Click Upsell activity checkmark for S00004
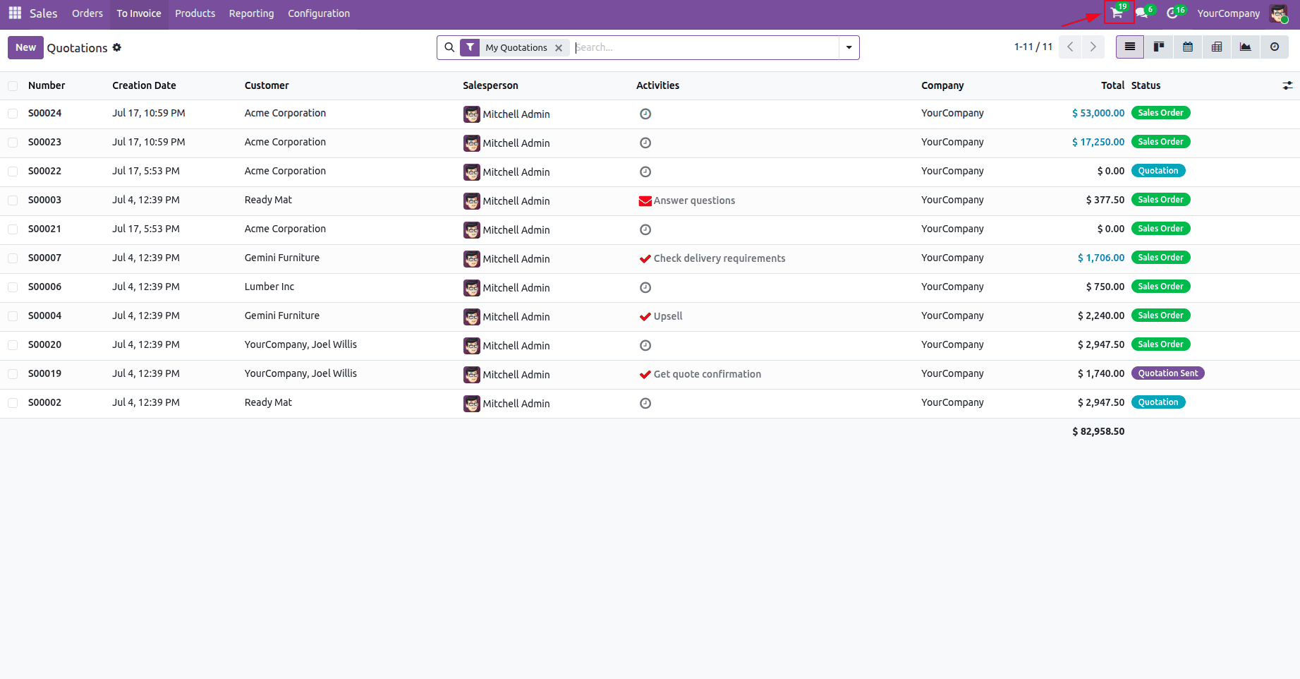Viewport: 1300px width, 679px height. coord(645,317)
